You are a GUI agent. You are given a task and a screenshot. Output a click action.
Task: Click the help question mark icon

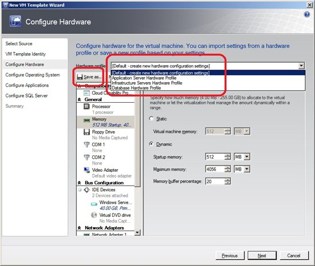(x=307, y=14)
